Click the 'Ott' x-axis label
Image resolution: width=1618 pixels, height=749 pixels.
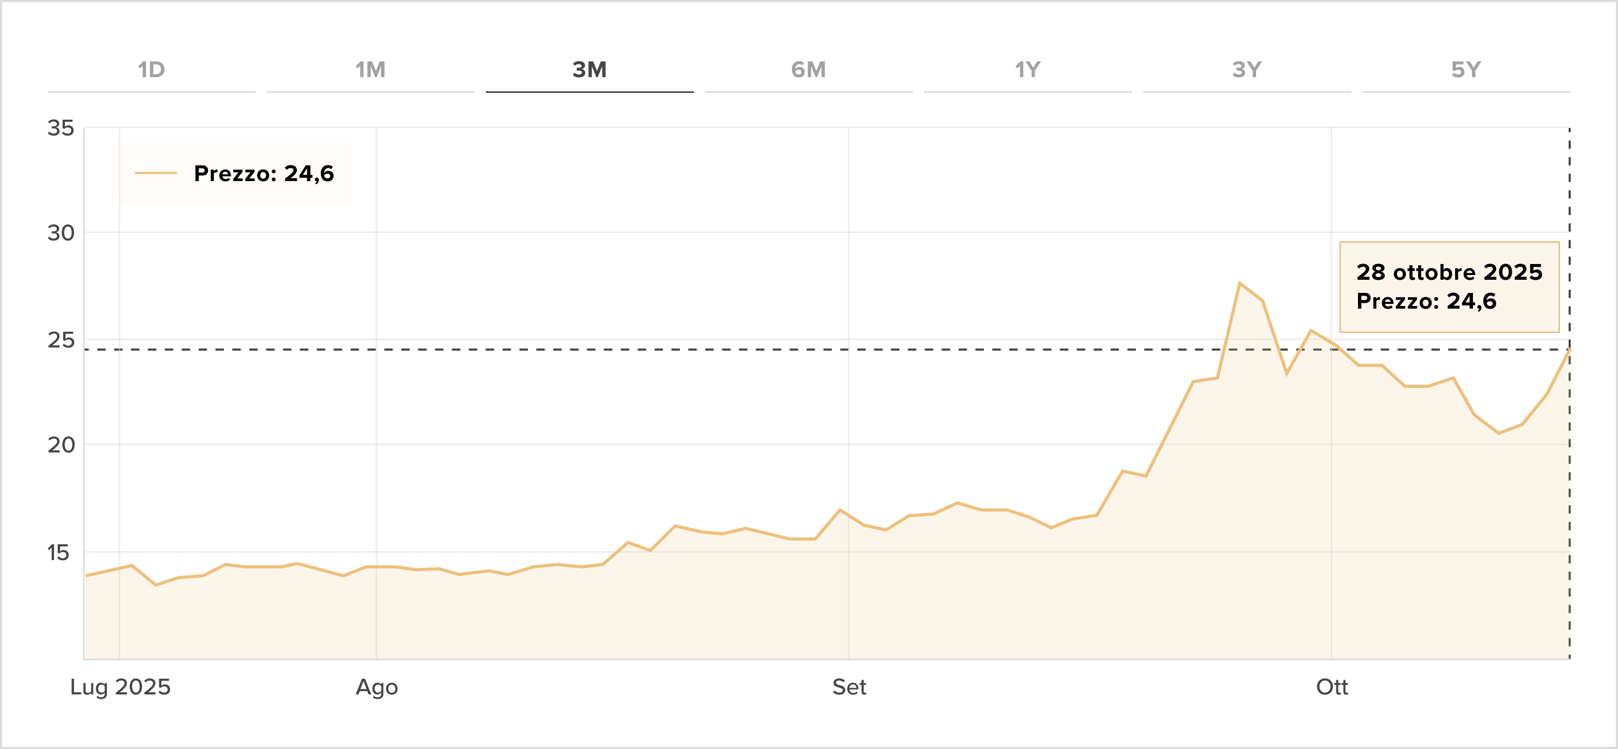[1332, 687]
